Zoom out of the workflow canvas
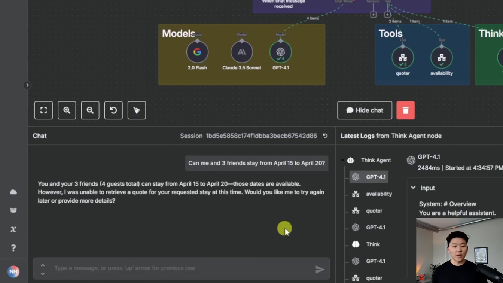 90,110
